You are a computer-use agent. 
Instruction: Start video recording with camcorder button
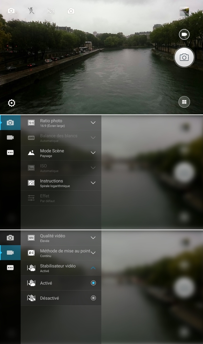tap(184, 35)
